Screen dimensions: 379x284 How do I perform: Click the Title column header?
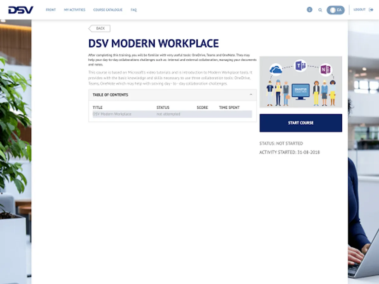pyautogui.click(x=98, y=108)
